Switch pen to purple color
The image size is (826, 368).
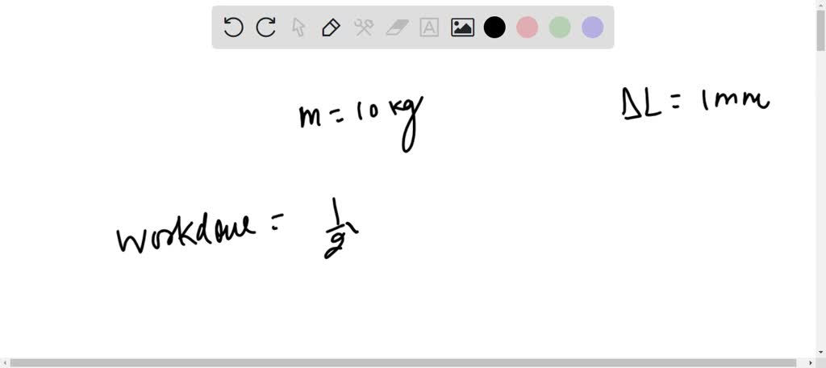[593, 27]
